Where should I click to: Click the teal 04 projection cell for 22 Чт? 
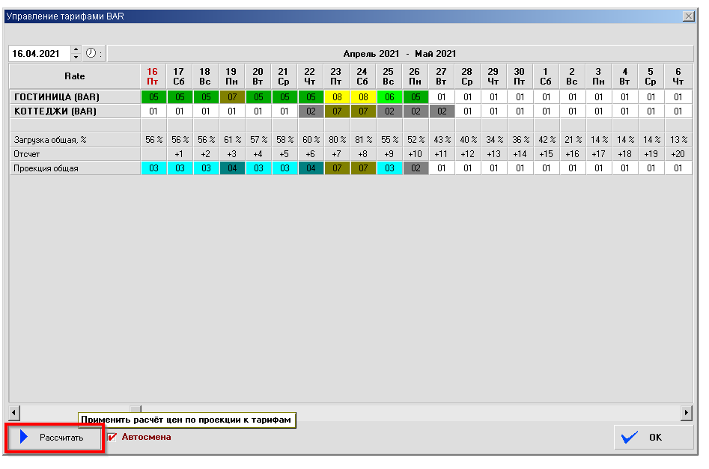pyautogui.click(x=310, y=168)
